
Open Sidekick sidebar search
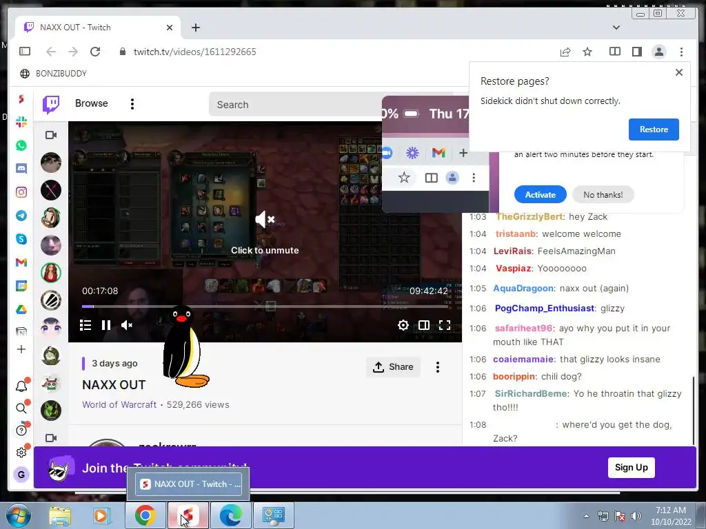click(21, 408)
